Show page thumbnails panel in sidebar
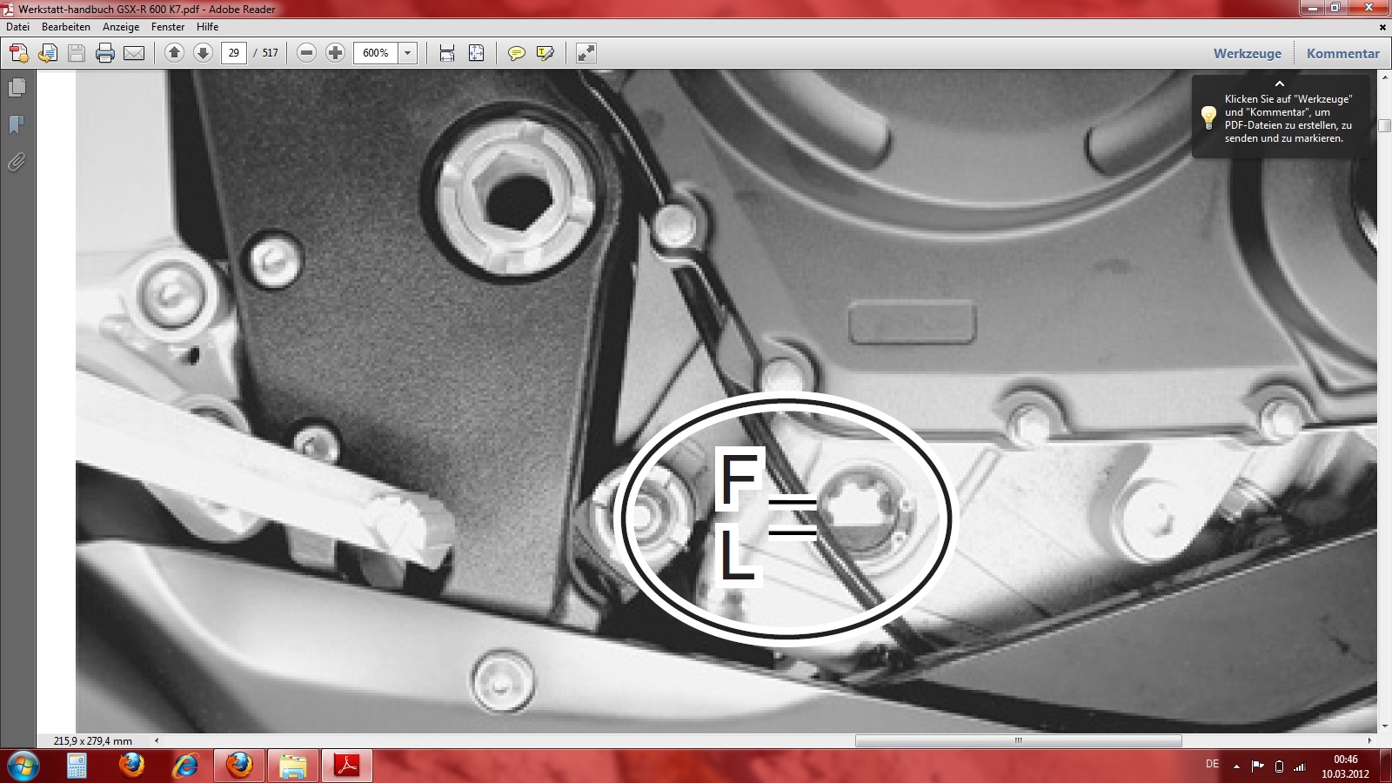 tap(17, 88)
